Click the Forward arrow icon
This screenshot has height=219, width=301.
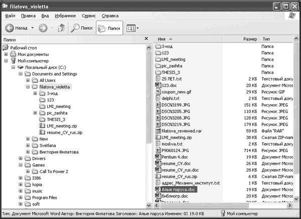tap(43, 28)
